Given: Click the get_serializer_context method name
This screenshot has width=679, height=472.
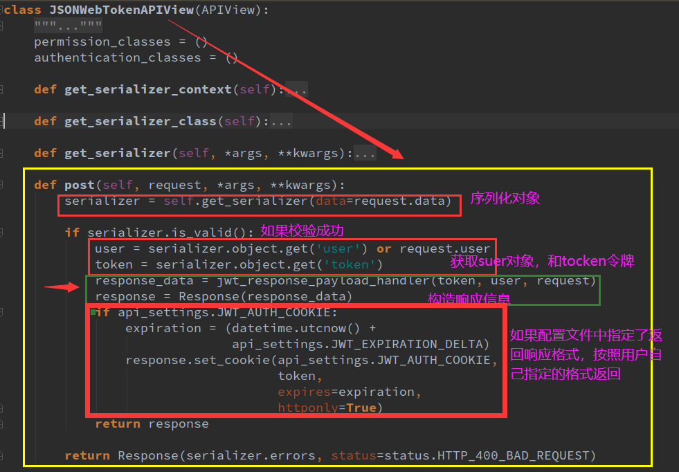Looking at the screenshot, I should (x=148, y=89).
